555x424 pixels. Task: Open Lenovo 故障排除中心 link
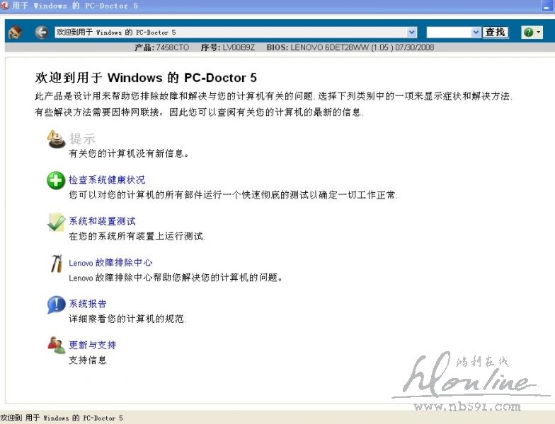pyautogui.click(x=110, y=263)
